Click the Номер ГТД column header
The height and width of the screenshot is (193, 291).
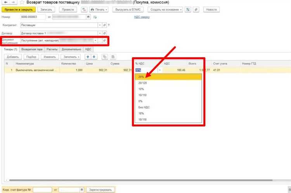pos(265,64)
